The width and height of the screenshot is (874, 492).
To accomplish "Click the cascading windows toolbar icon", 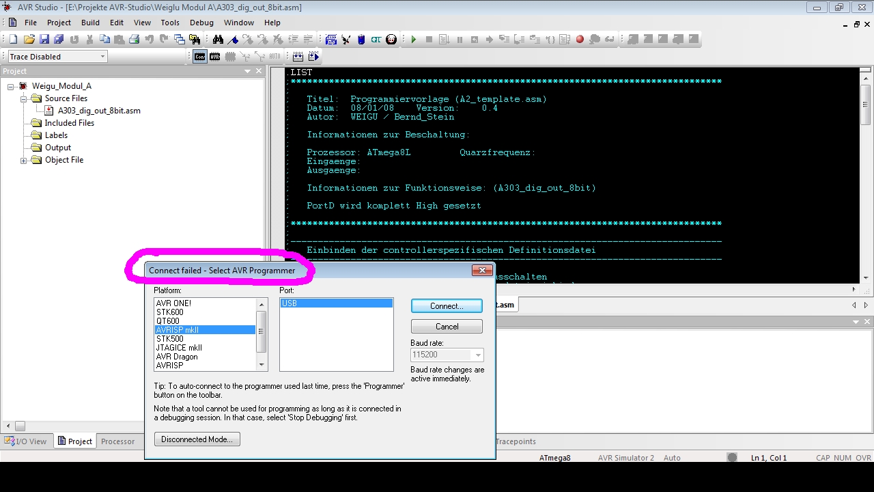I will [x=179, y=40].
